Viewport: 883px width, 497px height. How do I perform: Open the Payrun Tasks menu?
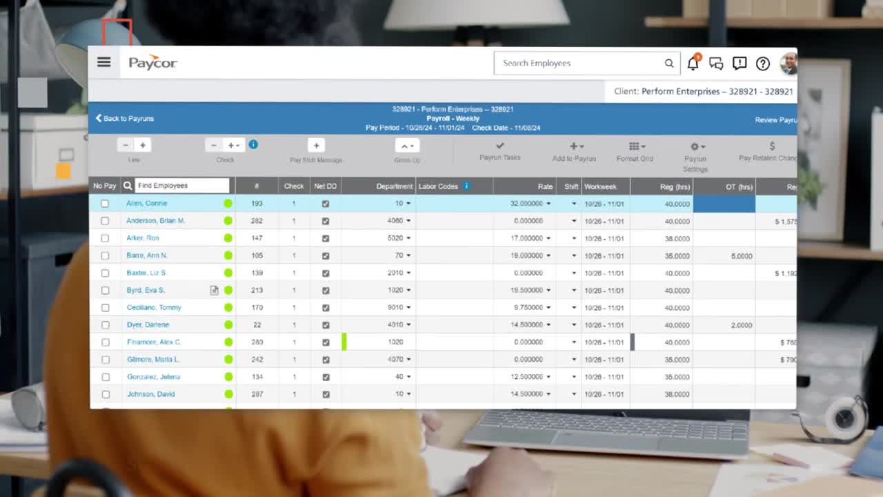(x=499, y=150)
